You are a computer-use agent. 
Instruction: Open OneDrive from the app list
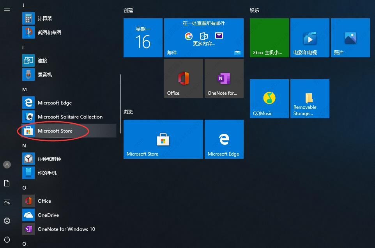pyautogui.click(x=48, y=215)
